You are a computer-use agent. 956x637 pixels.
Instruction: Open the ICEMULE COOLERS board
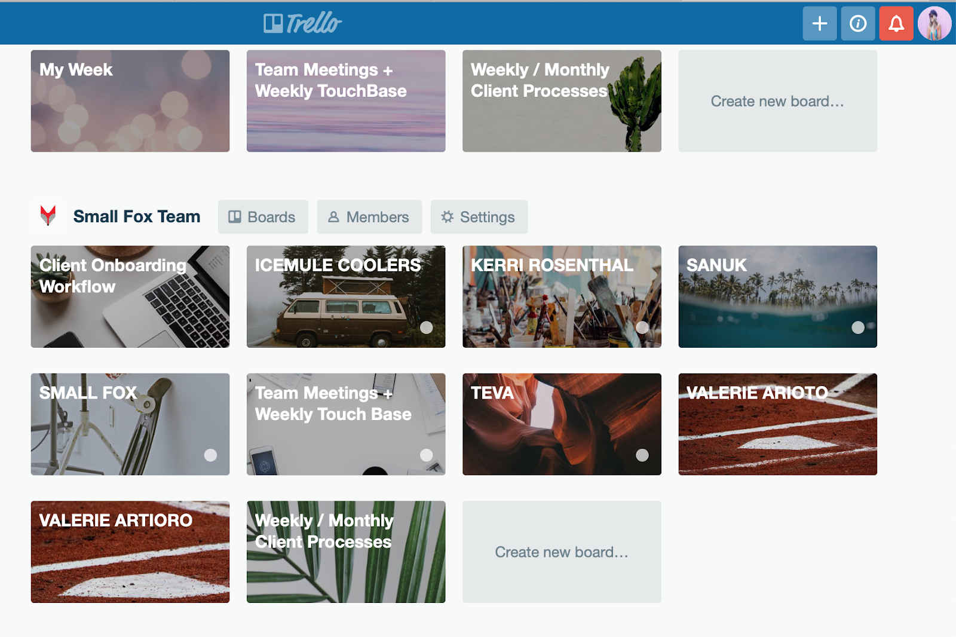coord(346,296)
